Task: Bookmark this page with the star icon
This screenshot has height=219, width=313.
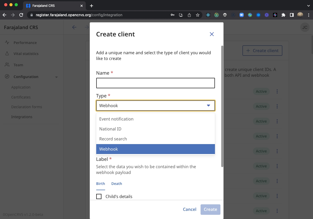Action: (198, 15)
